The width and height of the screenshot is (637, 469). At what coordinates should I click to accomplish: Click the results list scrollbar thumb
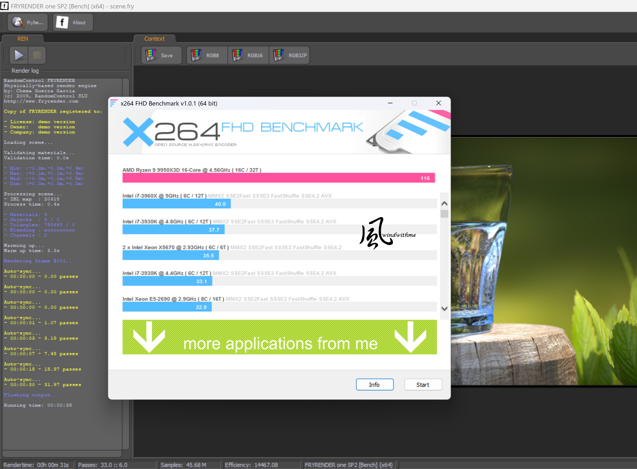click(x=445, y=214)
